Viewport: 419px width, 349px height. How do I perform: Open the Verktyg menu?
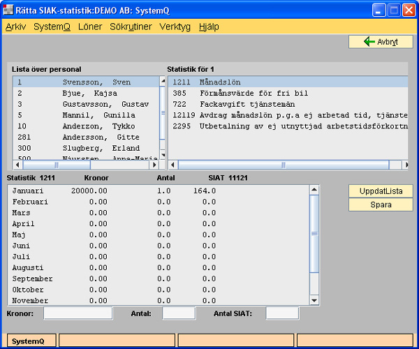click(x=175, y=27)
